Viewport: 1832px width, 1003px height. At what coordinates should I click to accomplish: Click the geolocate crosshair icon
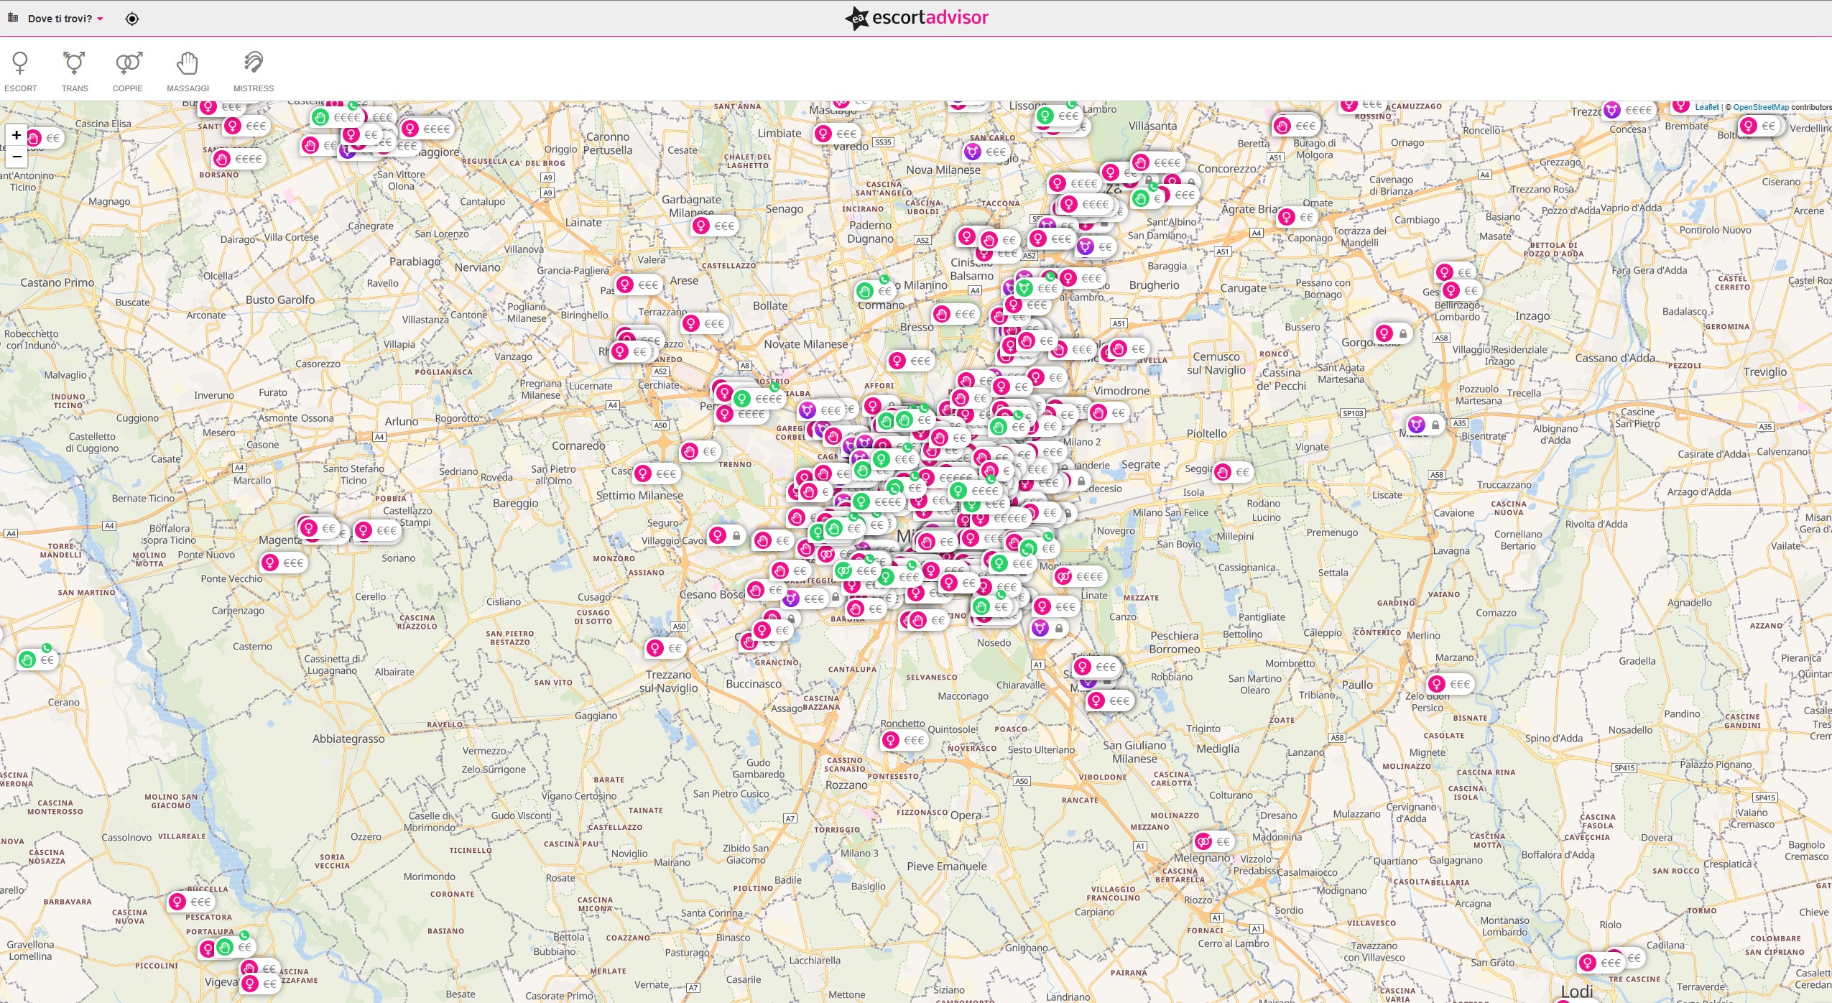[x=132, y=19]
